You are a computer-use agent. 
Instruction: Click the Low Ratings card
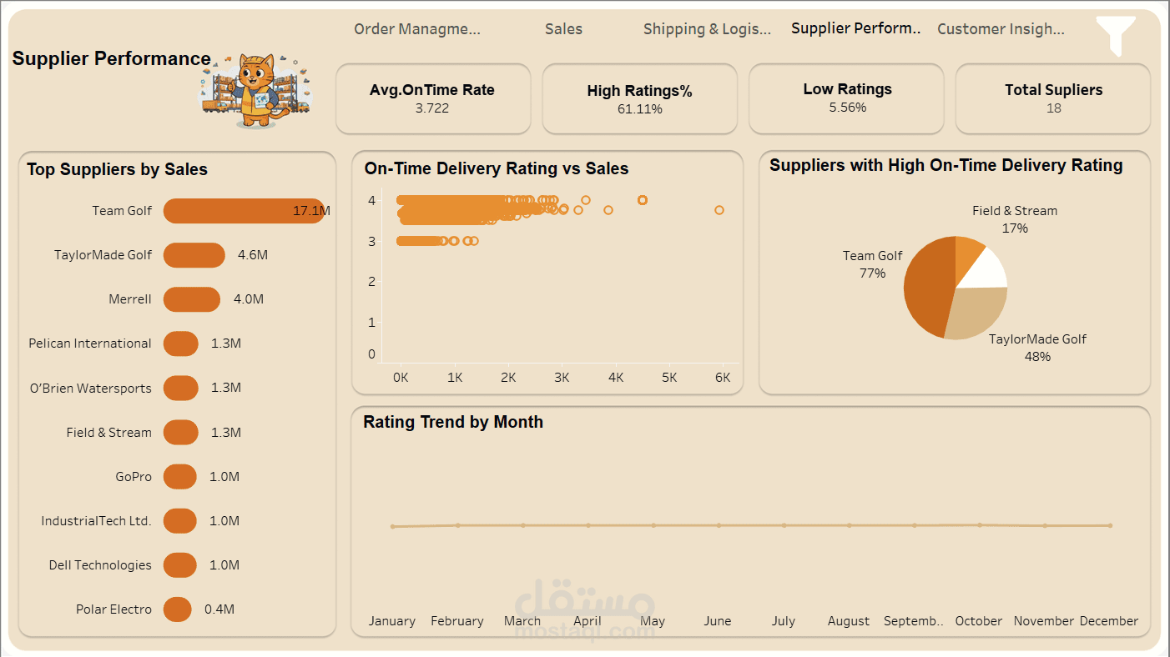[x=846, y=98]
